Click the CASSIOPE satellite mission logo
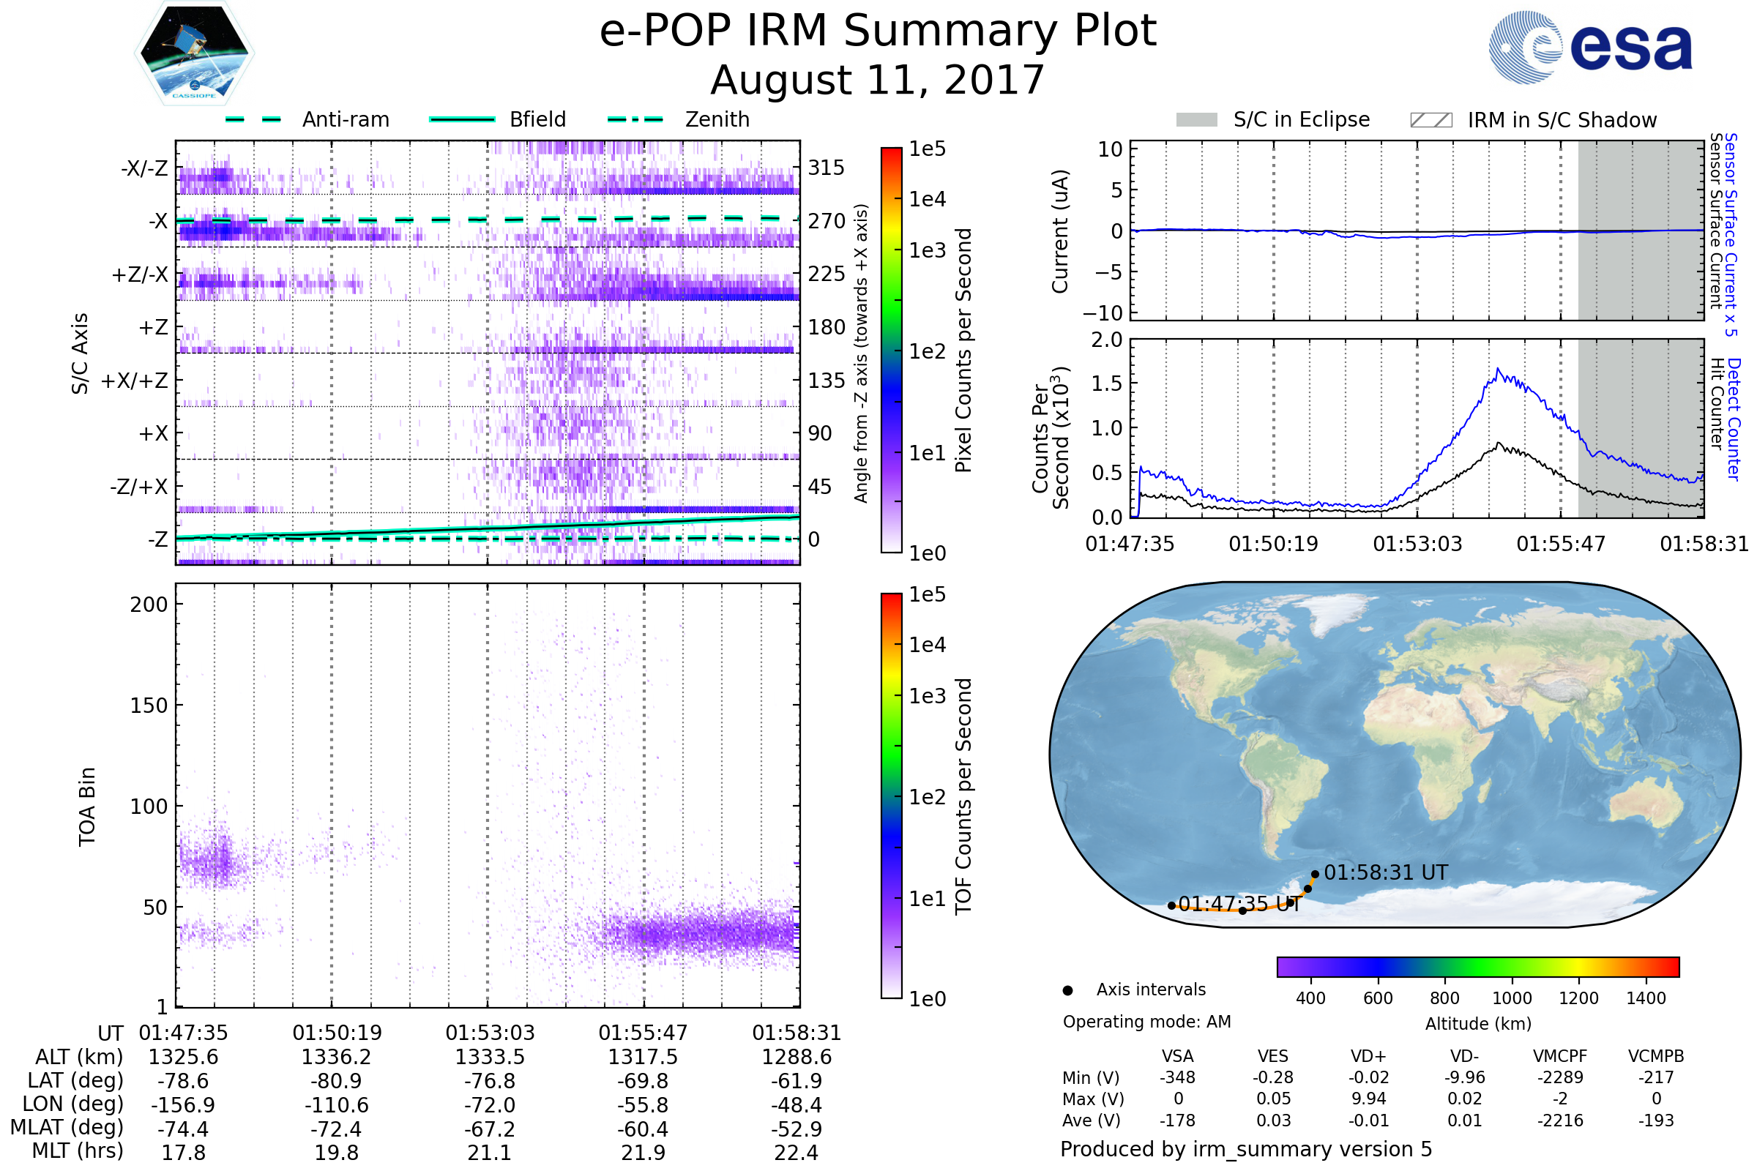 pyautogui.click(x=194, y=53)
